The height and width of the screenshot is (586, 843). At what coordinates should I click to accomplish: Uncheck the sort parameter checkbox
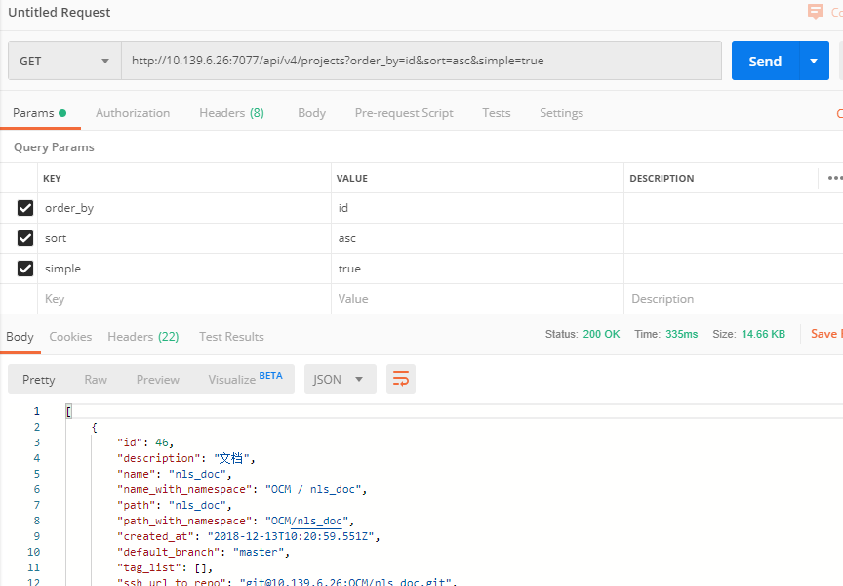click(x=25, y=238)
